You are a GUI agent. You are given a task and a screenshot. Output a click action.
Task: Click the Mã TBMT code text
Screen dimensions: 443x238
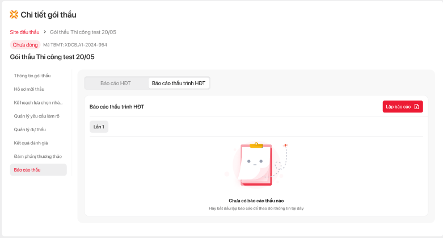click(75, 44)
